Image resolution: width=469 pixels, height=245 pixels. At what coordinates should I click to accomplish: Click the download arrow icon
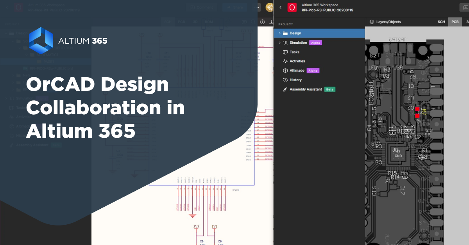(x=272, y=22)
